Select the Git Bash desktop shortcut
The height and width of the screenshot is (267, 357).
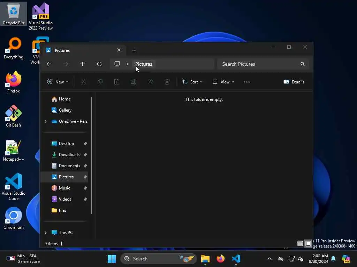coord(14,116)
